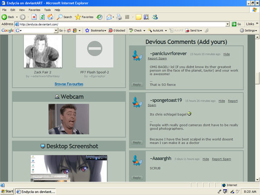Screen dimensions: 260x195
Task: Open the Favorites menu
Action: 34,10
